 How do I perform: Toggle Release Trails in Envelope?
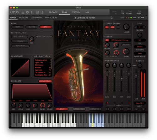[45, 81]
